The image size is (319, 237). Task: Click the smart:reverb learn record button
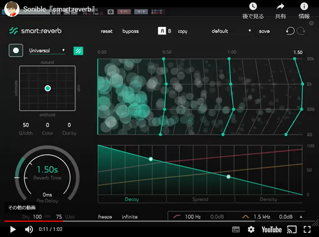[16, 51]
